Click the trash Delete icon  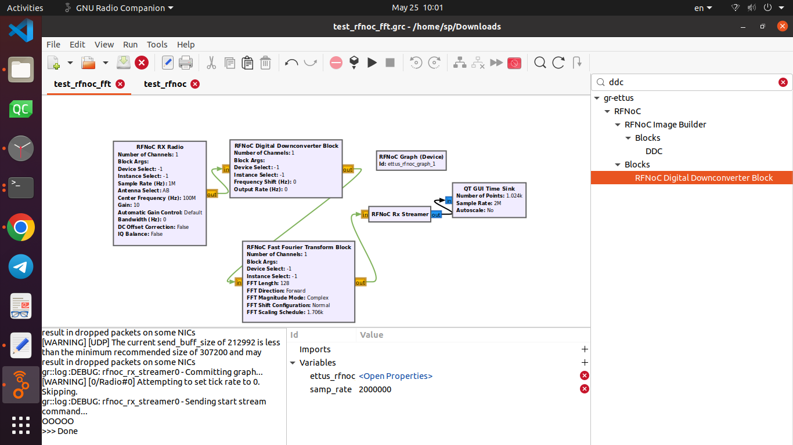[265, 63]
